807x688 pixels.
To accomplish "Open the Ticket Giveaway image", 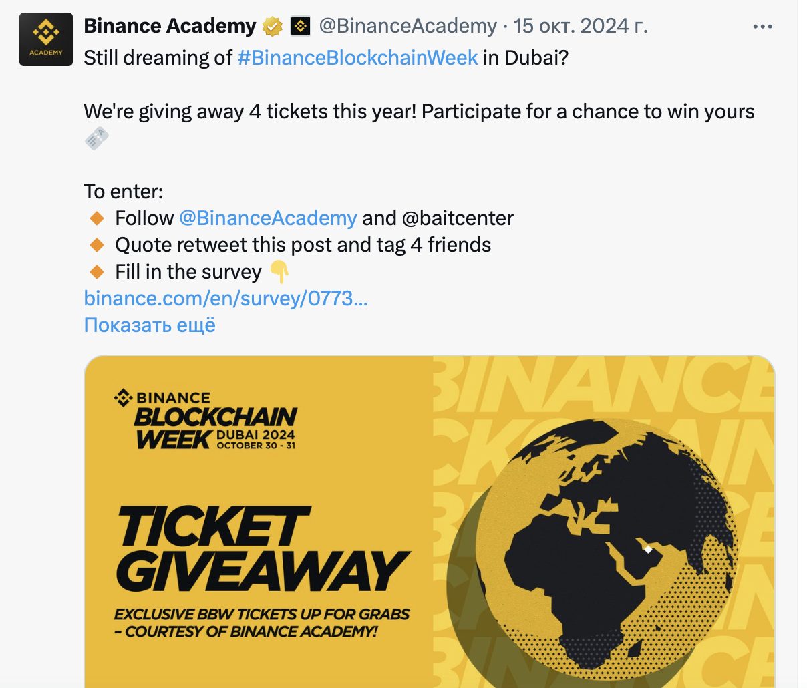I will pyautogui.click(x=430, y=522).
